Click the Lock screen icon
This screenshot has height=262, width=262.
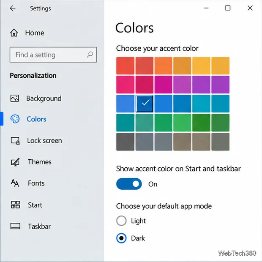[x=15, y=141]
